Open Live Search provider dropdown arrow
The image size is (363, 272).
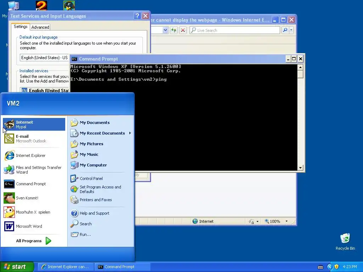[291, 30]
